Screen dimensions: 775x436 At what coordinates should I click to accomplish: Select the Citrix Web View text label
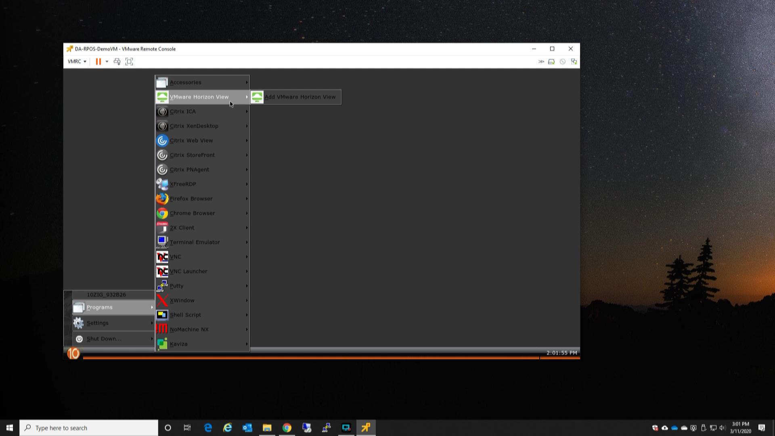click(x=191, y=140)
